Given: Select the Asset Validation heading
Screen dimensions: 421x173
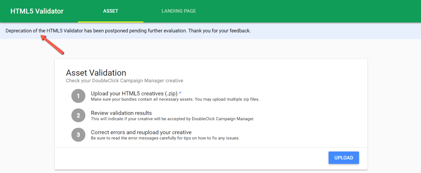Looking at the screenshot, I should 96,73.
